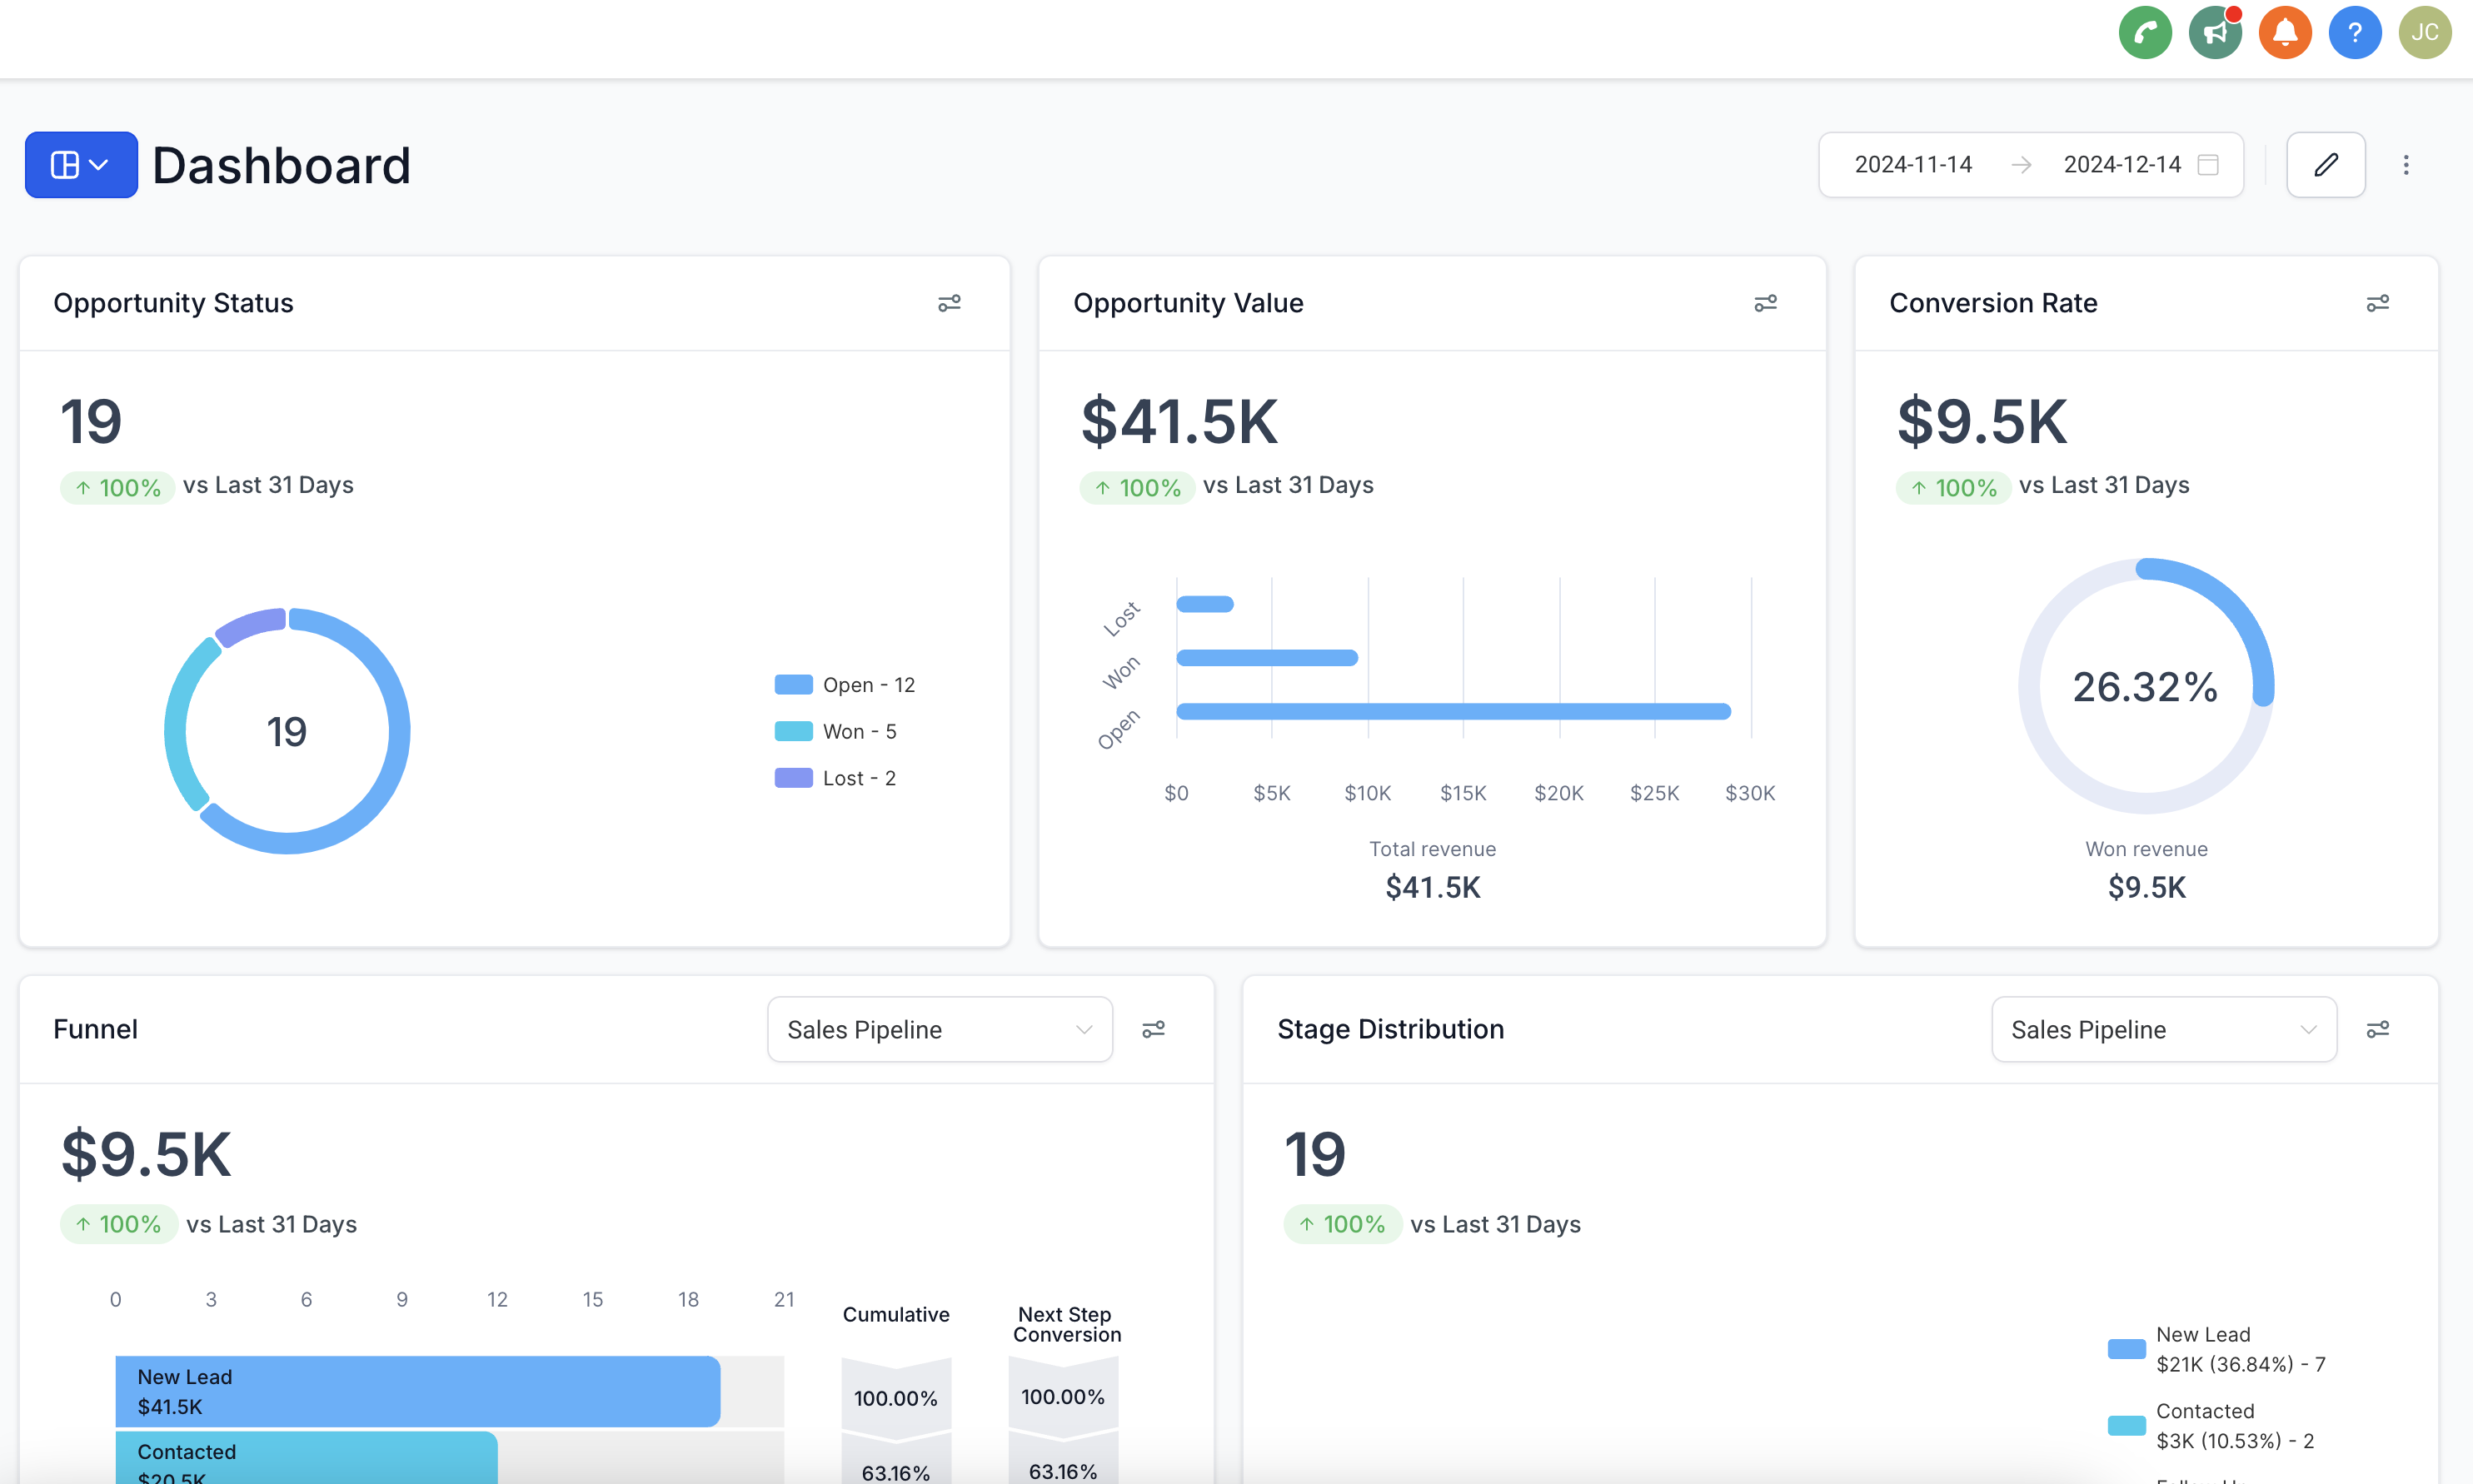Viewport: 2473px width, 1484px height.
Task: Open the dashboard switcher dropdown button
Action: point(81,165)
